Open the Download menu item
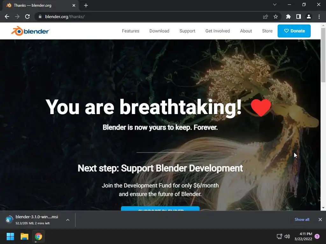The width and height of the screenshot is (326, 244). [159, 31]
